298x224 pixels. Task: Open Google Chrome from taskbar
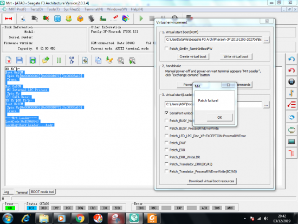(80, 218)
